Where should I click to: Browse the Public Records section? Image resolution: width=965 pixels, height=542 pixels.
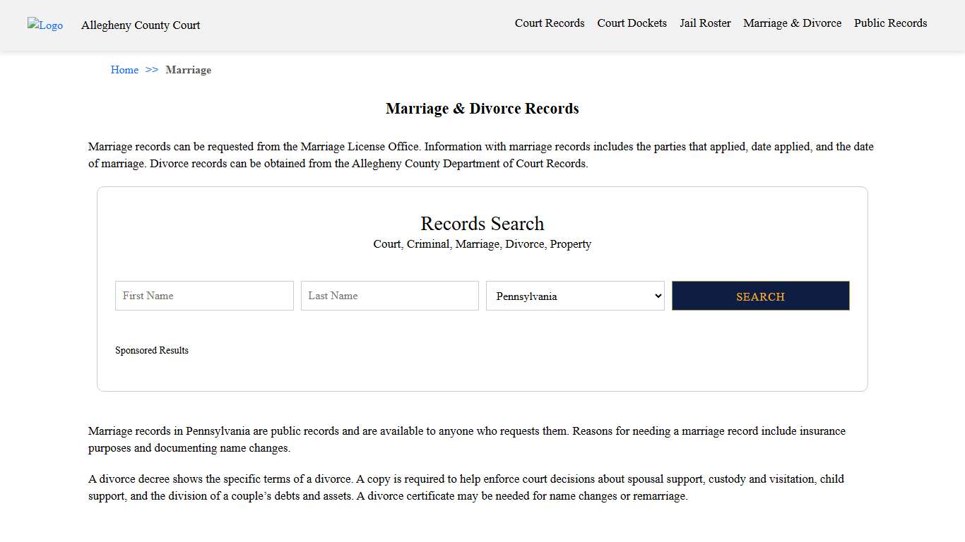pyautogui.click(x=890, y=23)
